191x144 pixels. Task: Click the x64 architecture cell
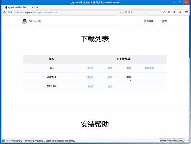click(x=51, y=68)
